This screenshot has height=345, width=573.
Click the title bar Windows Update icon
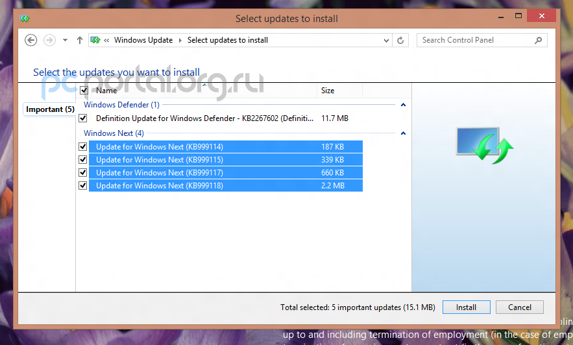pos(25,19)
